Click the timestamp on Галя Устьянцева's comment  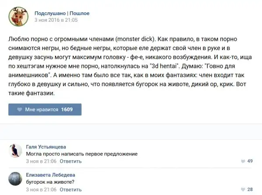point(42,161)
